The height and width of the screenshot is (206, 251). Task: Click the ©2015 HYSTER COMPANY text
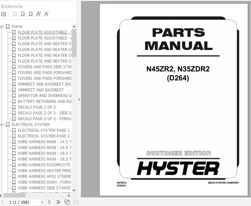point(223,183)
